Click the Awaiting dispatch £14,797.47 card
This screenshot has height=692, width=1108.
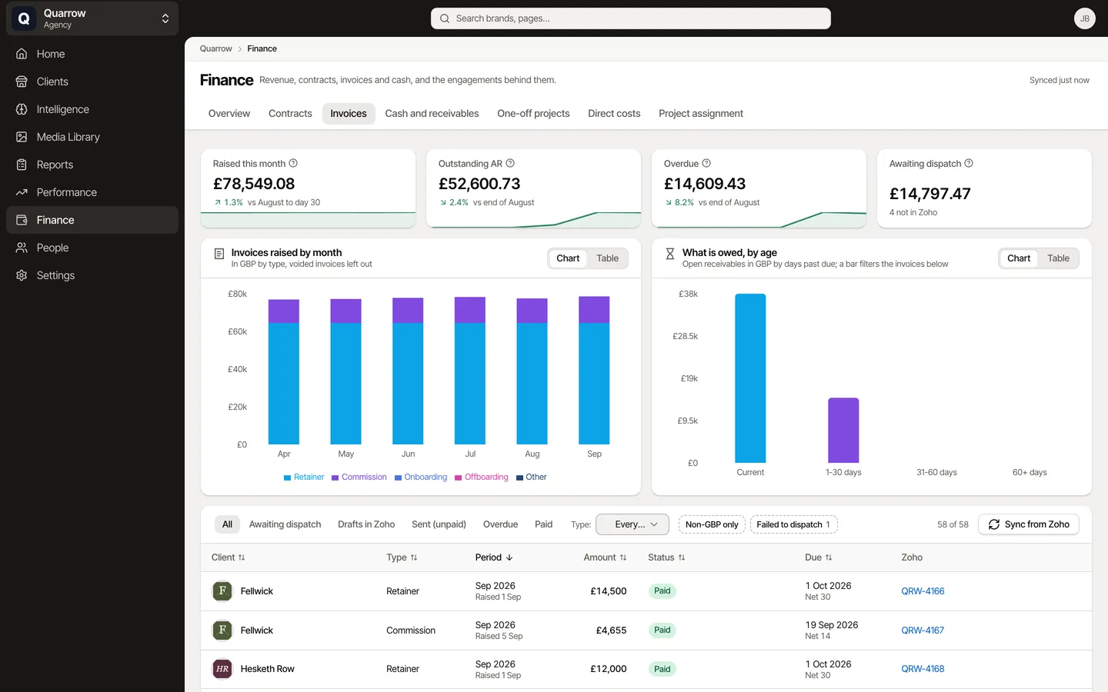pos(984,188)
